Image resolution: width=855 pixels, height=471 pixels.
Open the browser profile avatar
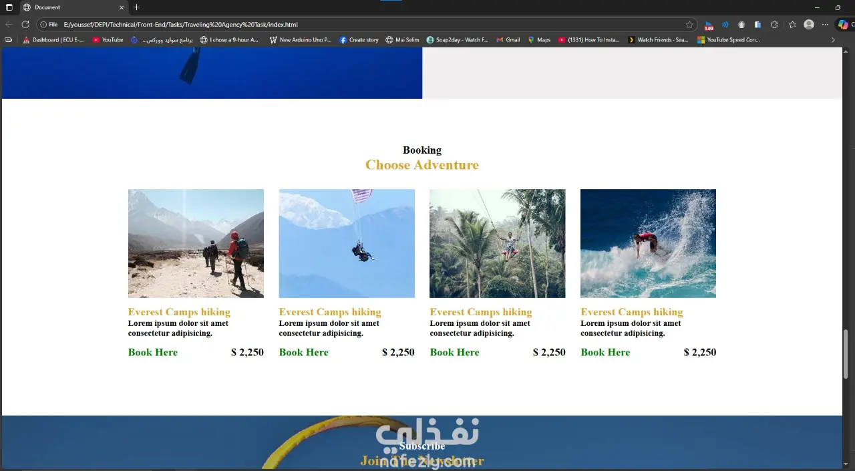point(809,24)
